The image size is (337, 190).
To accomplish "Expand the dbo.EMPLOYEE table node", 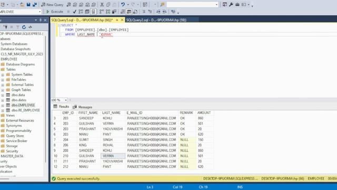I will tap(3, 106).
